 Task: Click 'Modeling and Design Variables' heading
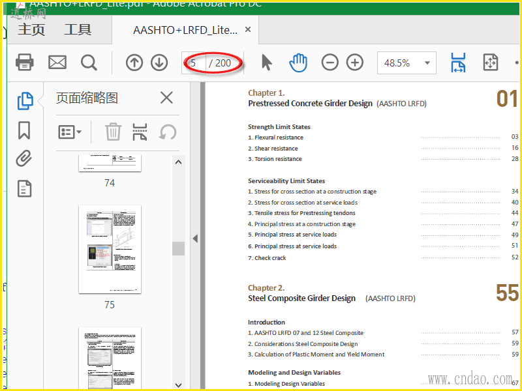click(x=294, y=372)
